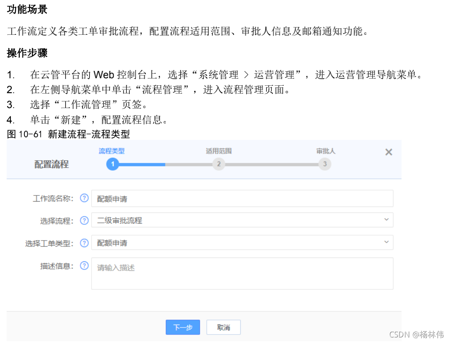Select step 1 circle in wizard
Image resolution: width=450 pixels, height=342 pixels.
coord(113,164)
